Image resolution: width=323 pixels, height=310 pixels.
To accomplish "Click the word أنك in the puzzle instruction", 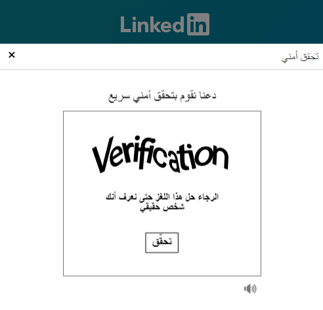I will (x=111, y=196).
